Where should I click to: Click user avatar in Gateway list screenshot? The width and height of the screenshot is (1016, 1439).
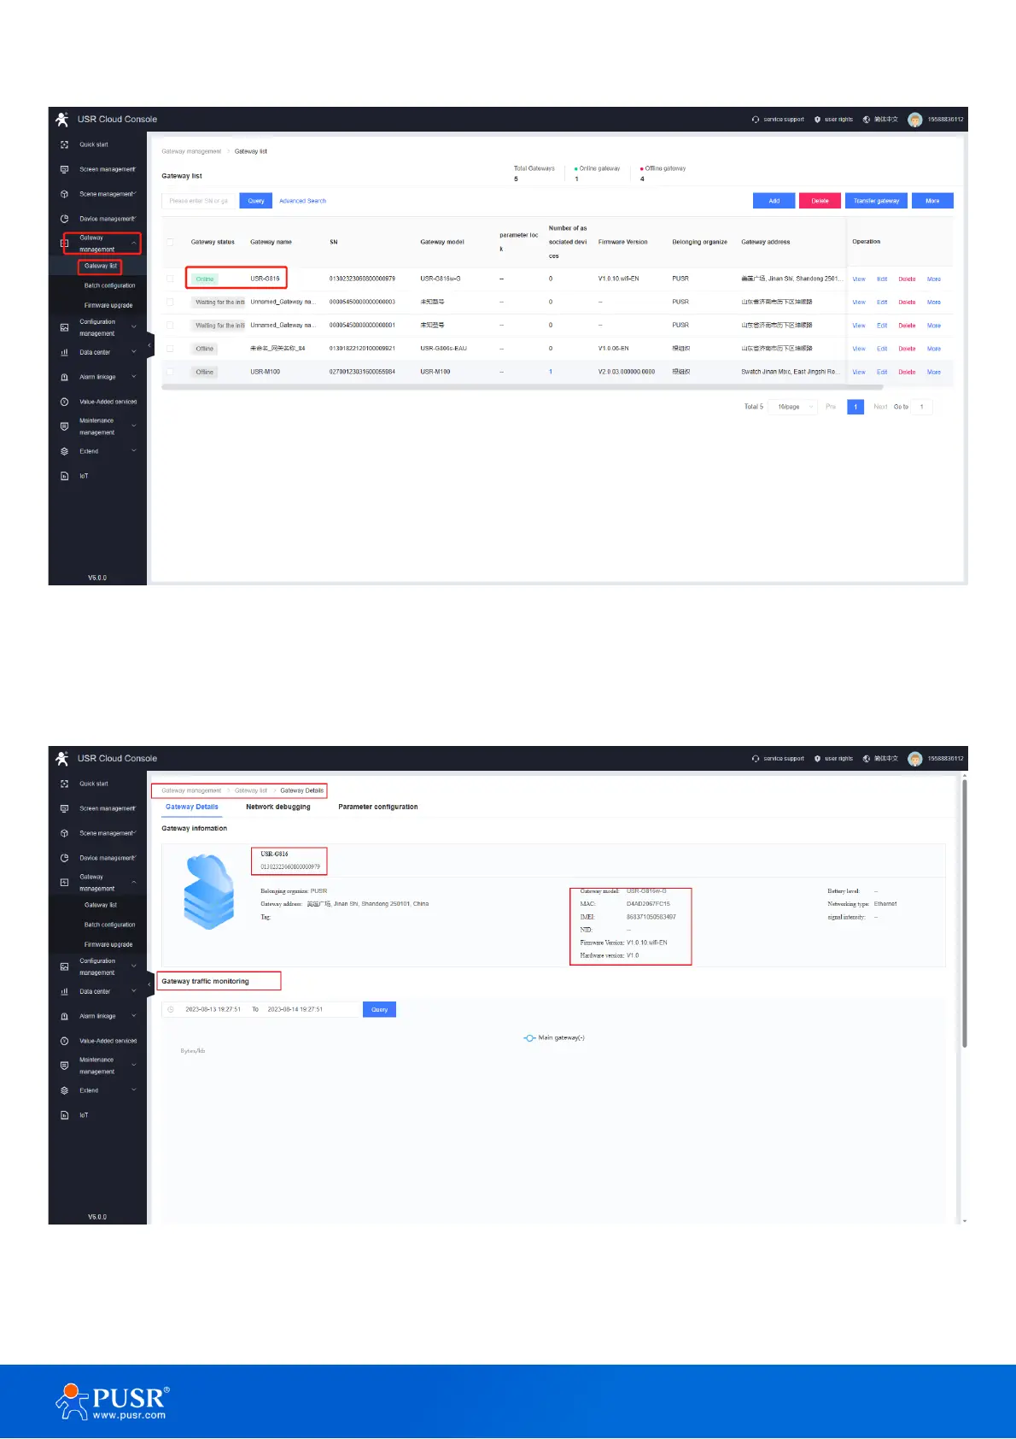click(x=915, y=120)
